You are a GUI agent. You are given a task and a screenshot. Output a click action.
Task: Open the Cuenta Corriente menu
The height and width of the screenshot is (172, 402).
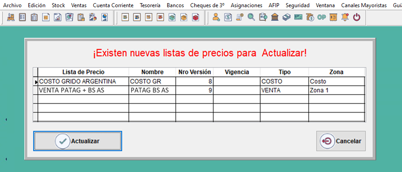[x=113, y=5]
